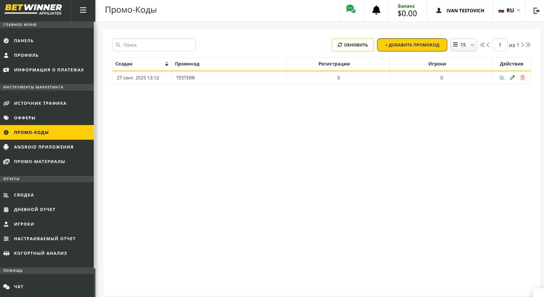Open Источник Трафика in the sidebar menu

[x=40, y=103]
